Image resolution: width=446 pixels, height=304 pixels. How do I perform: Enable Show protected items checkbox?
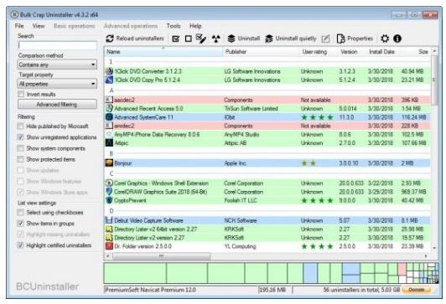pos(20,159)
